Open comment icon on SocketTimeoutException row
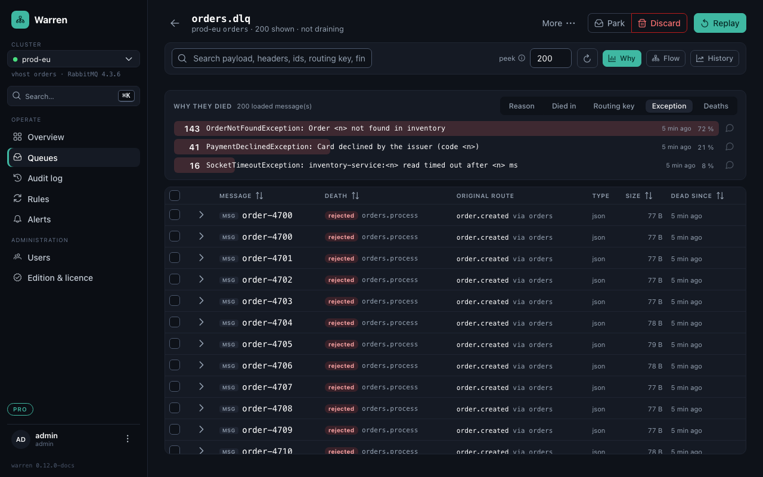763x477 pixels. click(x=729, y=165)
